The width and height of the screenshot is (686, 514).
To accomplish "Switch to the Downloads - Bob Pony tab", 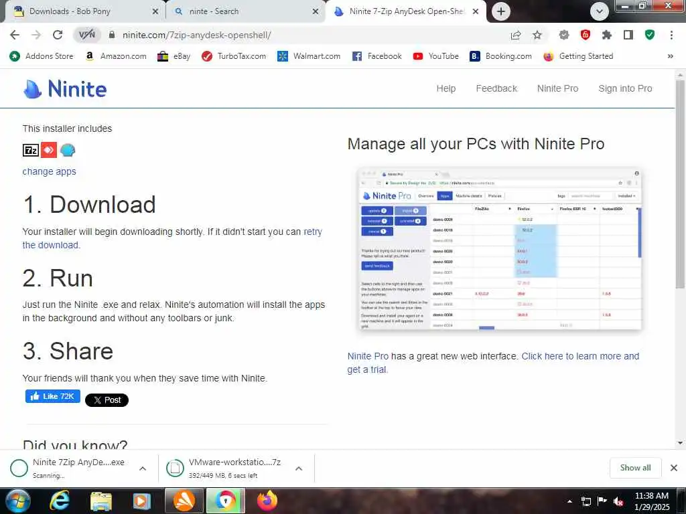I will (x=83, y=11).
